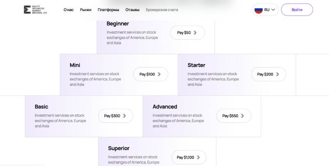Click the arrow icon beside Pay $50

click(195, 32)
